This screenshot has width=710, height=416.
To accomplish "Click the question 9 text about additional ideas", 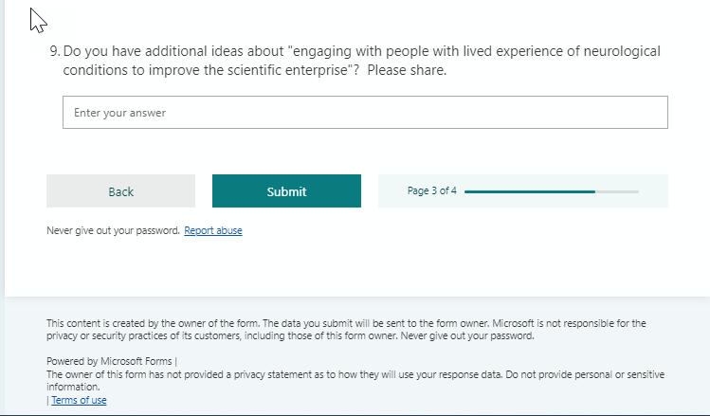I will 171,51.
